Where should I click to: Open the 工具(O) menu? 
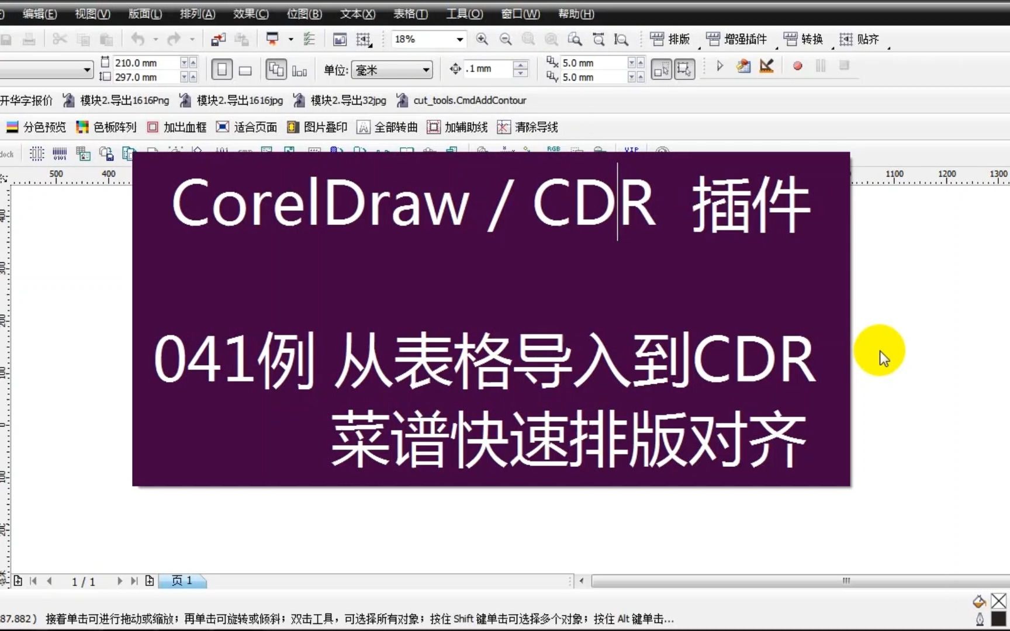(x=465, y=13)
